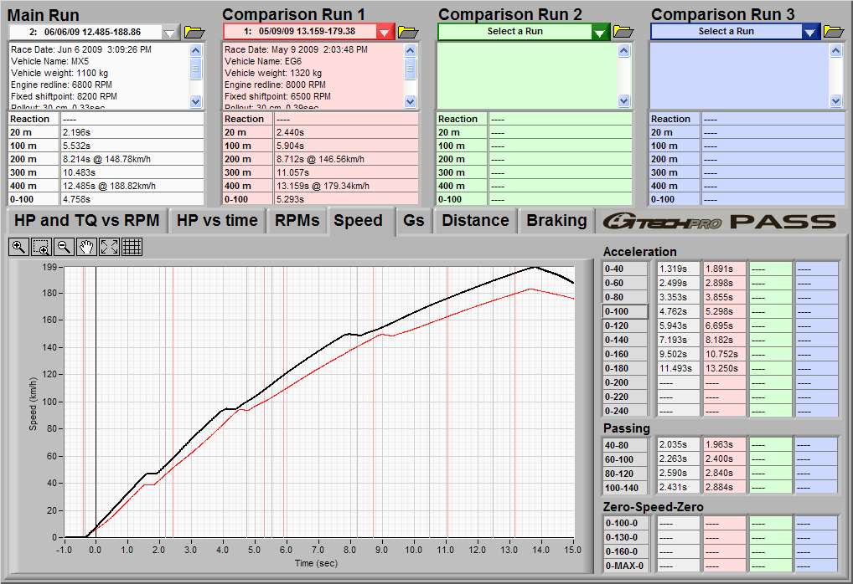Image resolution: width=853 pixels, height=584 pixels.
Task: Expand the Comparison Run 1 red dropdown
Action: (384, 33)
